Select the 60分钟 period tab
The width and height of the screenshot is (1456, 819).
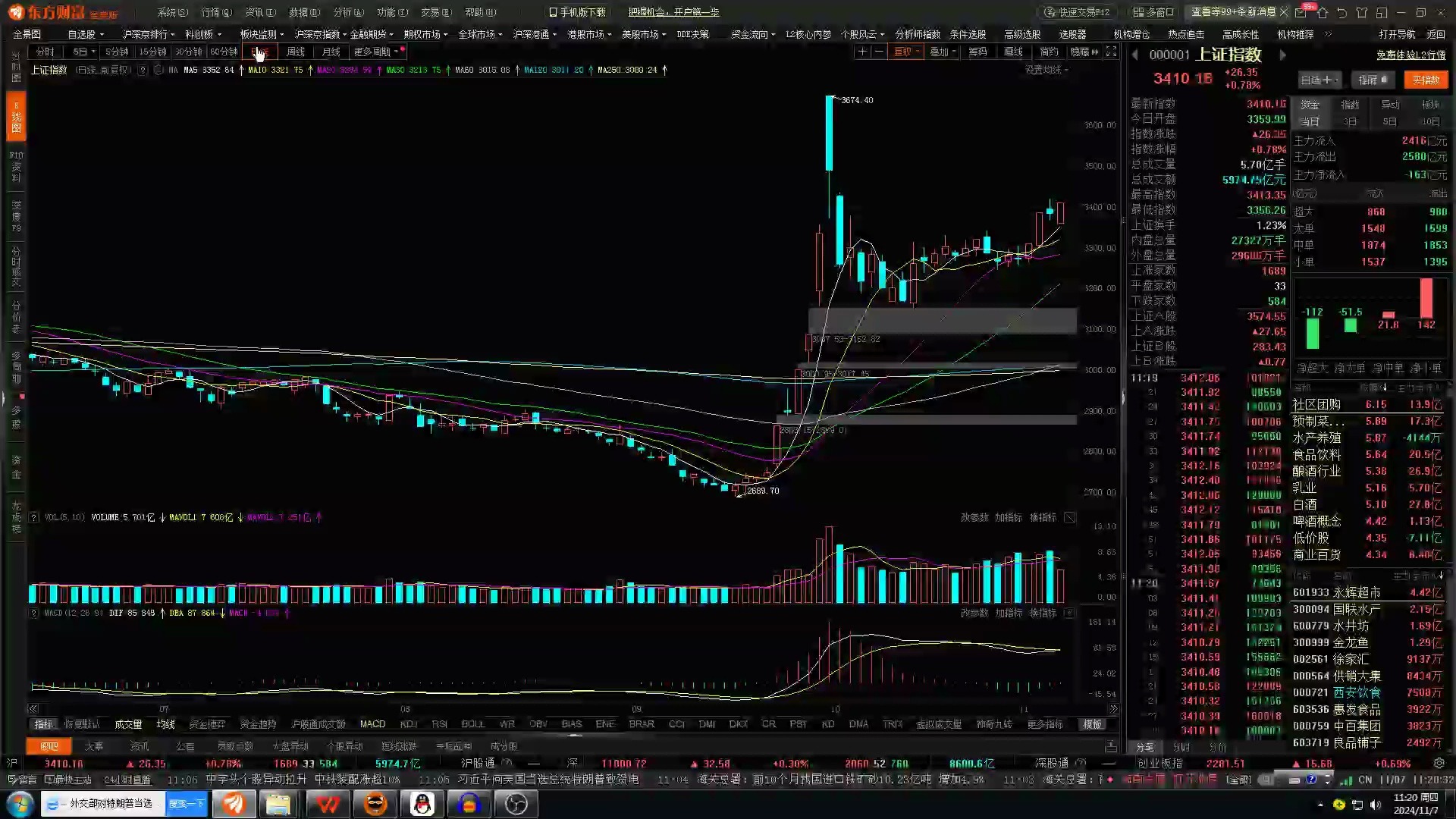[224, 52]
